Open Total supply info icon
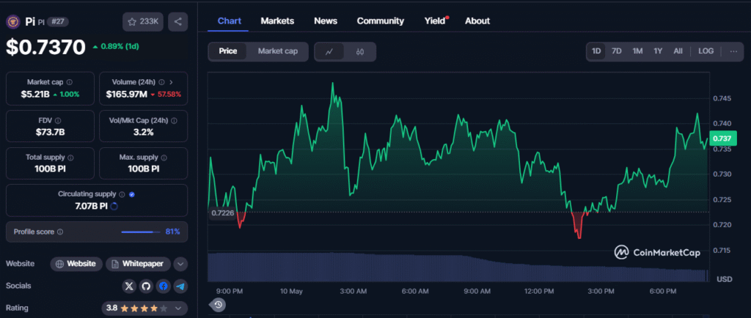 pos(70,158)
